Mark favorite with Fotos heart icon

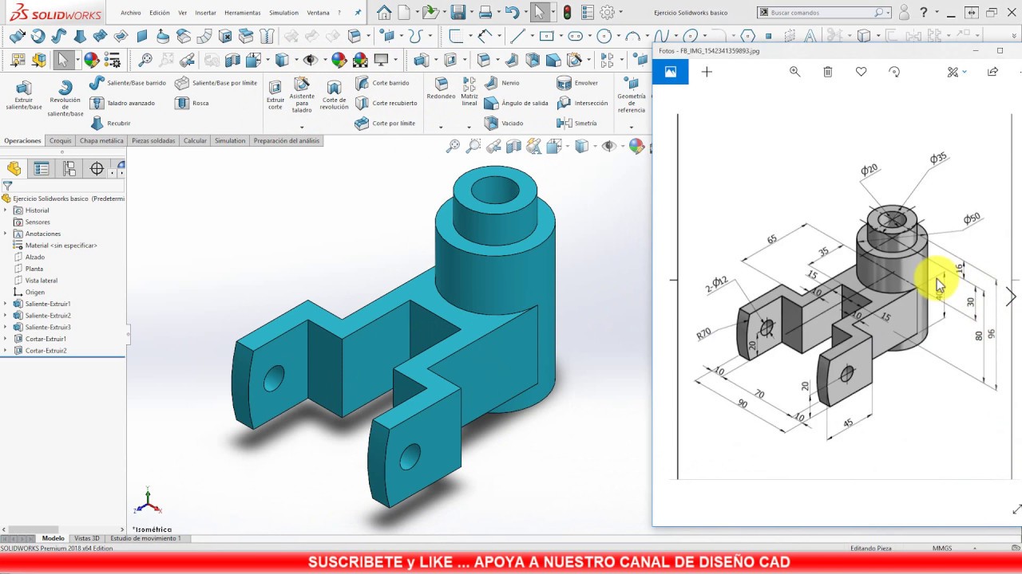(x=861, y=72)
